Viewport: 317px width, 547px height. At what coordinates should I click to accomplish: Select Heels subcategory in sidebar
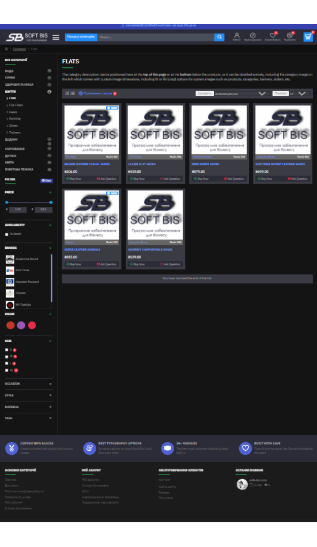pyautogui.click(x=13, y=112)
